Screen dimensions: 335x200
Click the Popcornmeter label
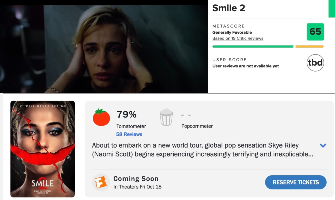pos(197,126)
